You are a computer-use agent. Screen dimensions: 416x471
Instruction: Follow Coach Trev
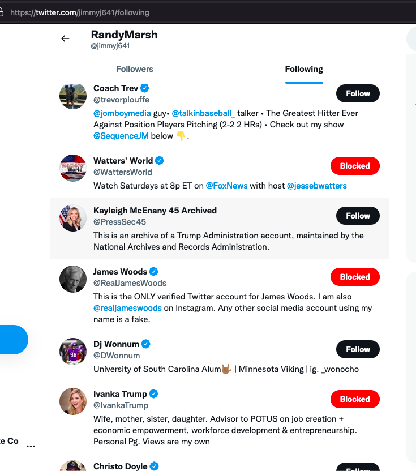(358, 93)
